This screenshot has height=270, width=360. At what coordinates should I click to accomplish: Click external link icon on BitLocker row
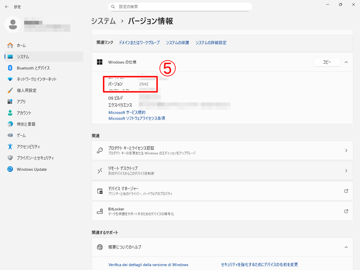[x=346, y=211]
